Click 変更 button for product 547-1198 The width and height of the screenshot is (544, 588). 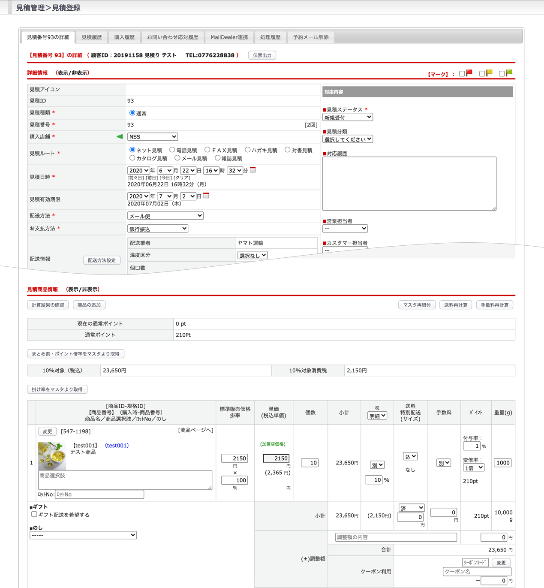pos(48,431)
